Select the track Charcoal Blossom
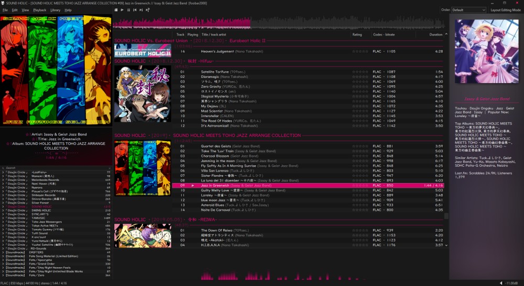The width and height of the screenshot is (524, 286). click(308, 156)
